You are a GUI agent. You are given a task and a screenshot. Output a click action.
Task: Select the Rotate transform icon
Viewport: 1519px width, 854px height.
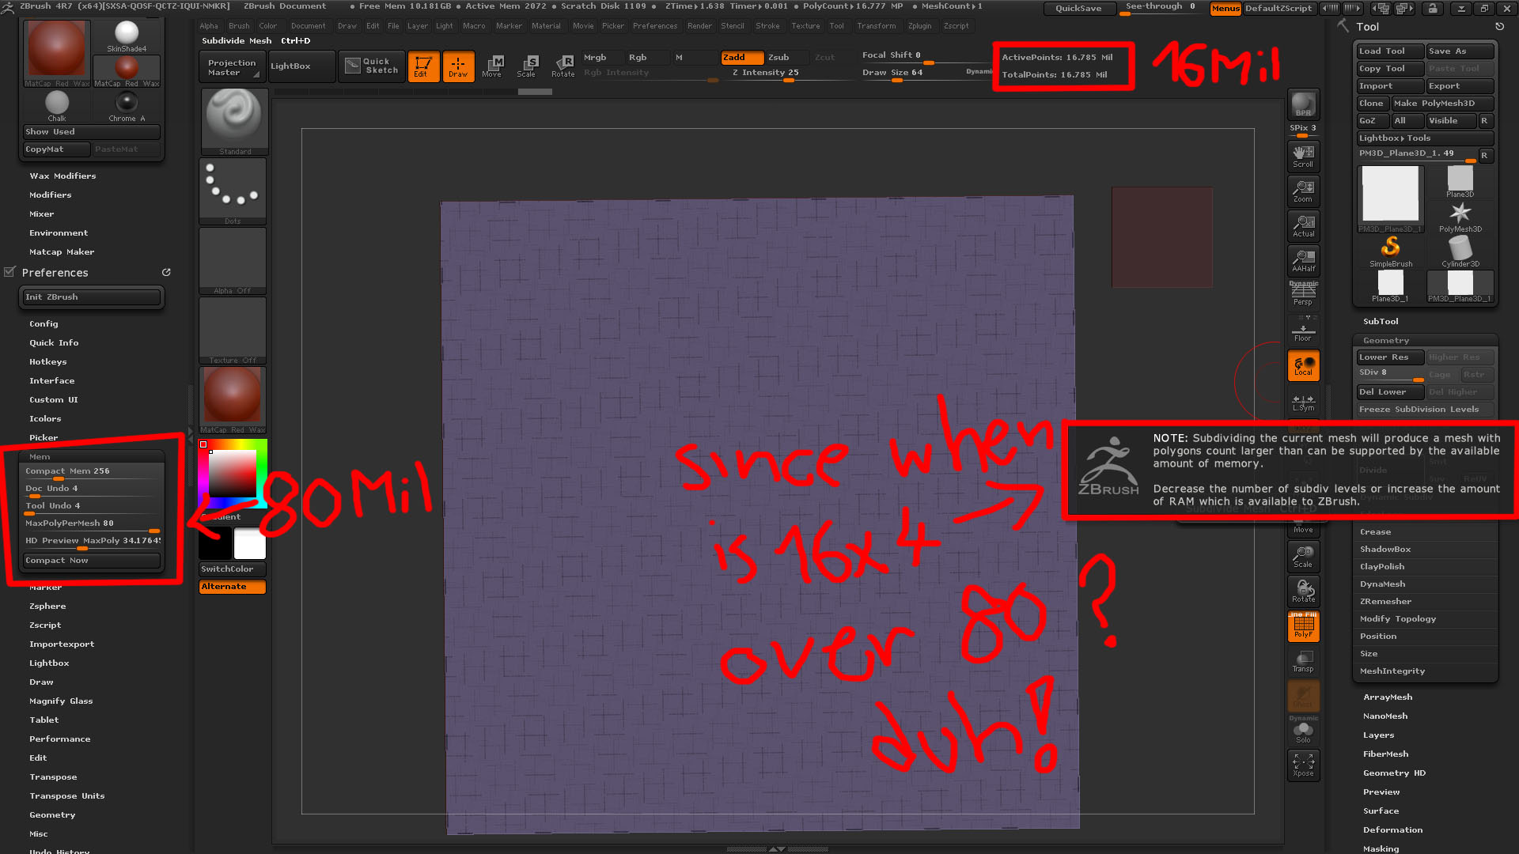pos(563,66)
